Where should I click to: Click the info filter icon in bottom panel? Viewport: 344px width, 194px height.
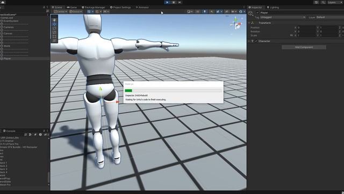pos(40,134)
